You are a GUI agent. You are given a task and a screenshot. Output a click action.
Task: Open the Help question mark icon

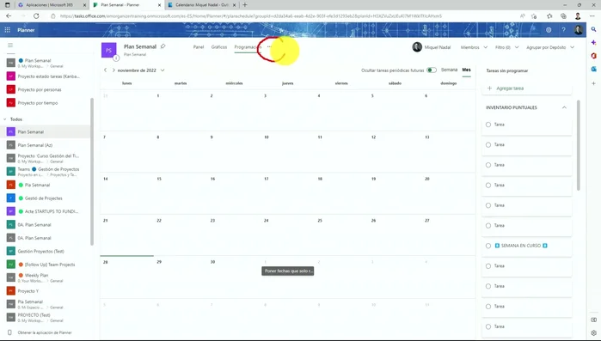click(563, 30)
